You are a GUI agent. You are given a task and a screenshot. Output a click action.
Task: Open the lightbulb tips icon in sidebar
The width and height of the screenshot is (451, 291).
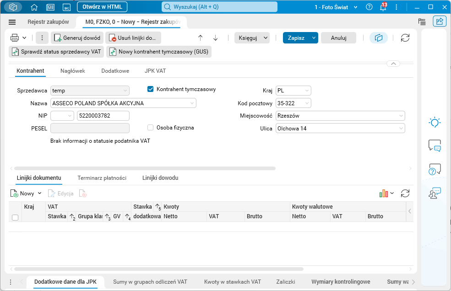pyautogui.click(x=435, y=123)
